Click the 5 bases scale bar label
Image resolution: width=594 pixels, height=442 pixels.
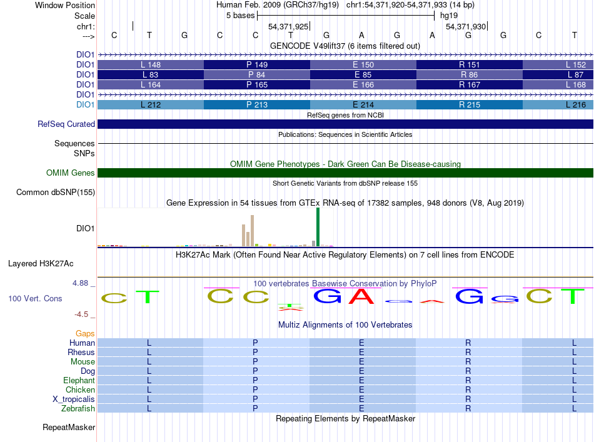(x=241, y=16)
